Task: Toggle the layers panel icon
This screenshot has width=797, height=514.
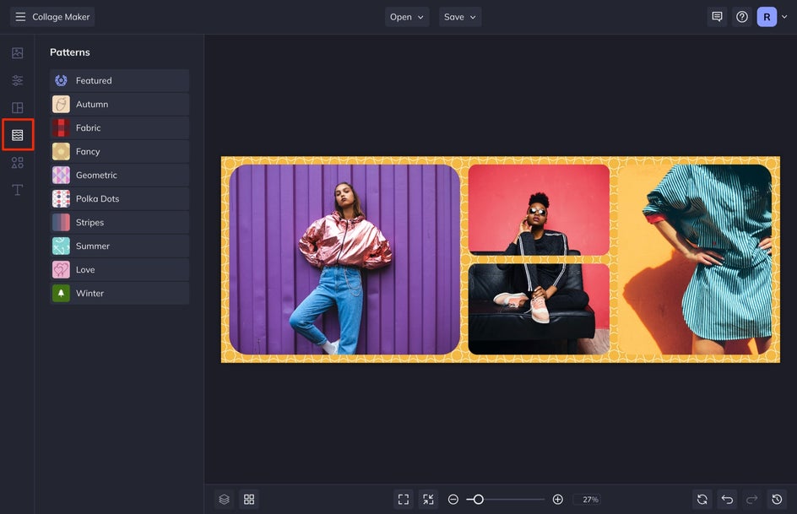Action: (x=225, y=500)
